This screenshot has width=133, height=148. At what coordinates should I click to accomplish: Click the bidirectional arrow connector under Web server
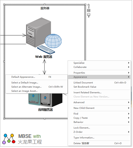(45, 67)
